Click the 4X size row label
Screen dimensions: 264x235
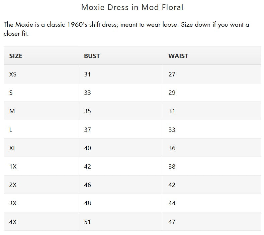(x=13, y=222)
